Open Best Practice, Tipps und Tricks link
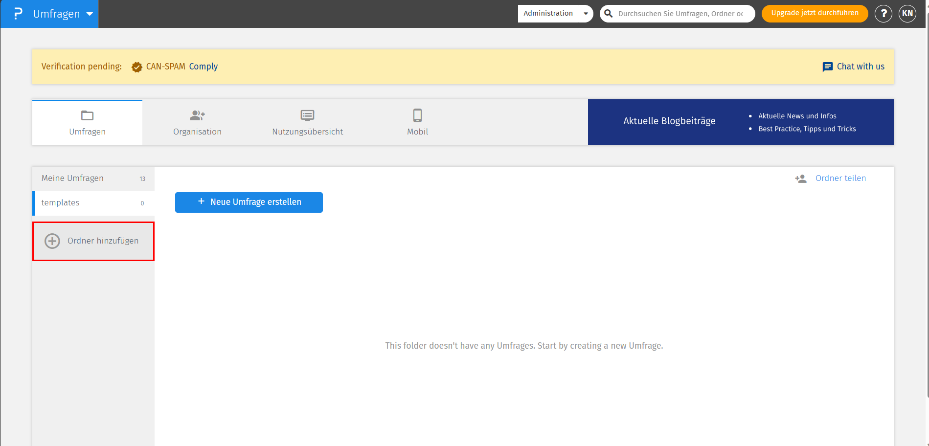Viewport: 929px width, 446px height. point(807,129)
